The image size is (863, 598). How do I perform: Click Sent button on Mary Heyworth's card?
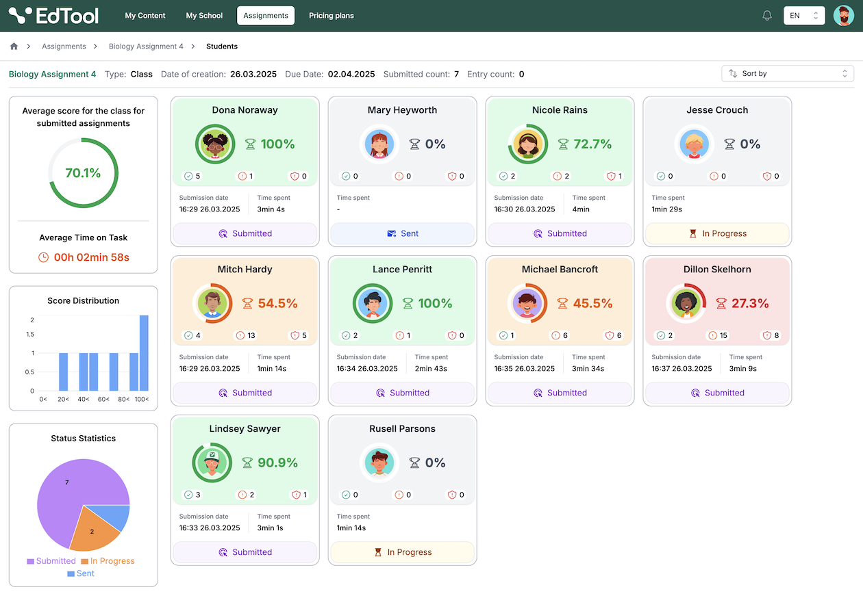tap(403, 233)
